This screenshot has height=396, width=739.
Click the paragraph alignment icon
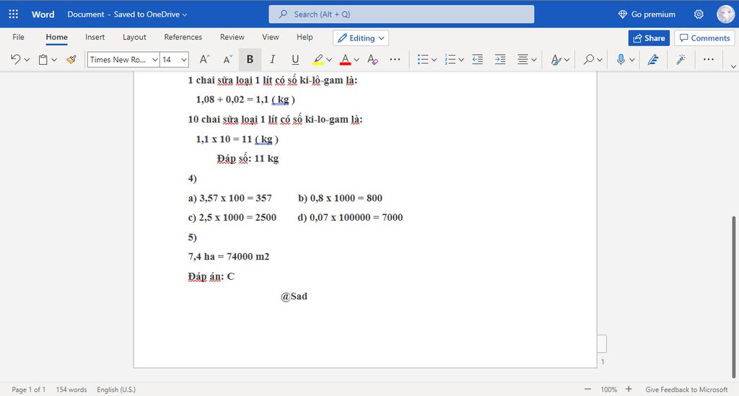click(522, 59)
